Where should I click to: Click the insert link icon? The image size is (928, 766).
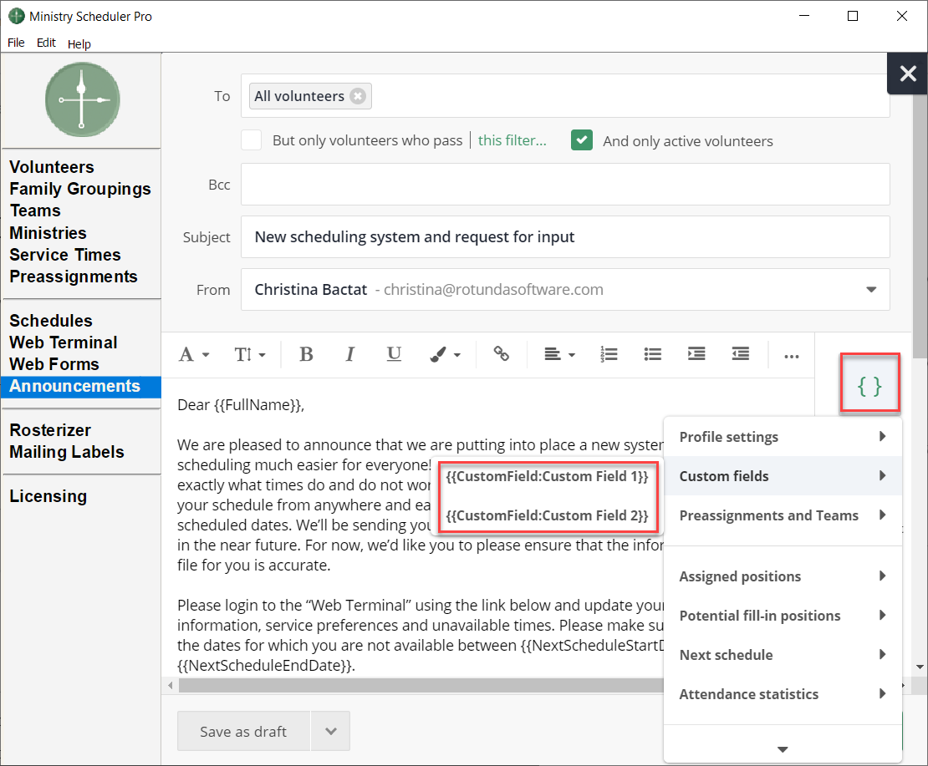pos(502,354)
